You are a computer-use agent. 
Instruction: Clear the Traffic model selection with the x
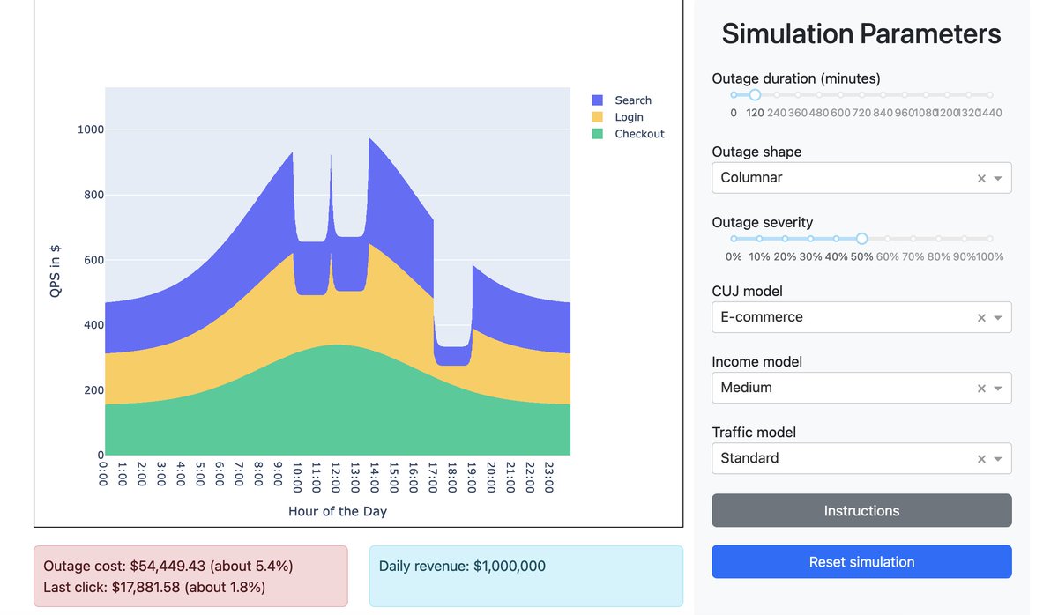tap(981, 459)
